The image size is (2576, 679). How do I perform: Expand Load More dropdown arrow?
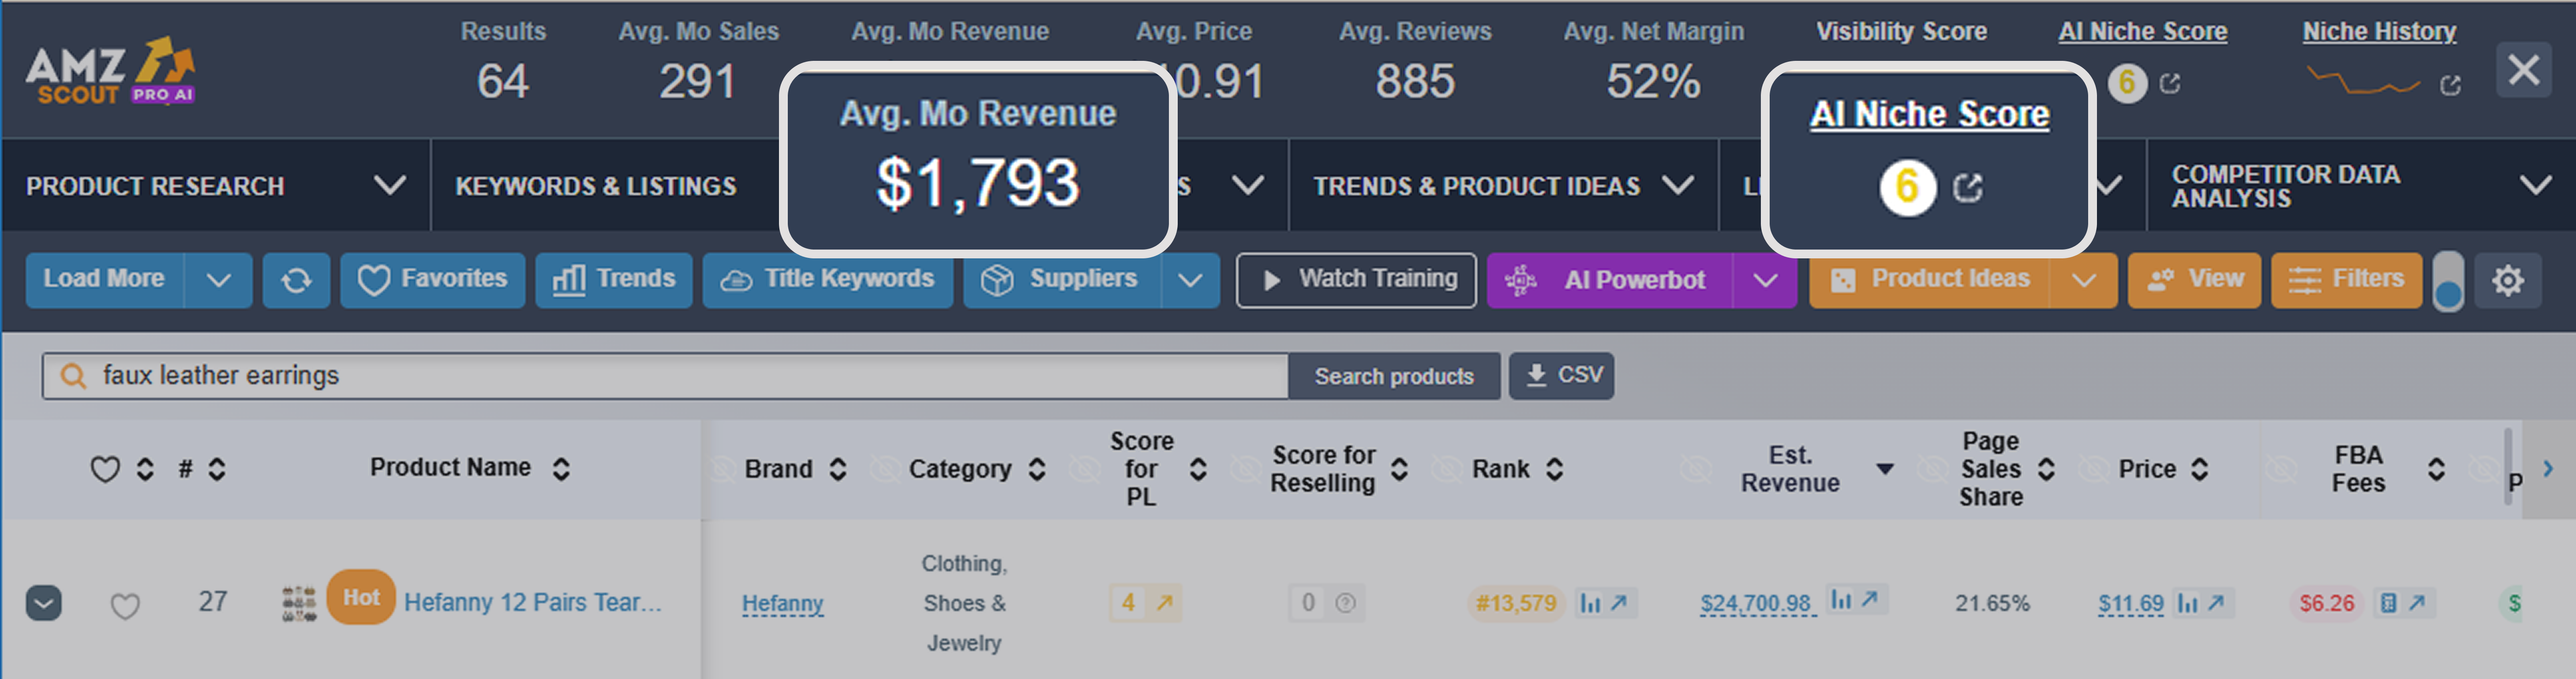coord(218,280)
